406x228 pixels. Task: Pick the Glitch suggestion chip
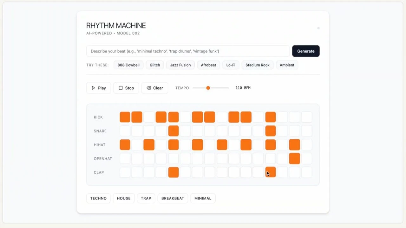(x=155, y=65)
